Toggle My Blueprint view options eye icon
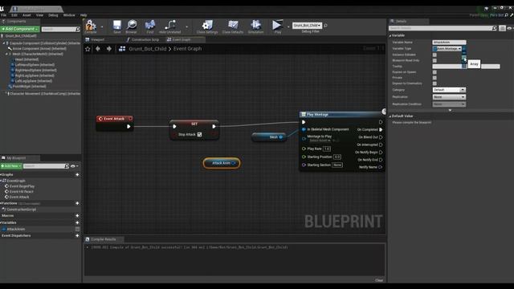The width and height of the screenshot is (514, 289). 73,166
